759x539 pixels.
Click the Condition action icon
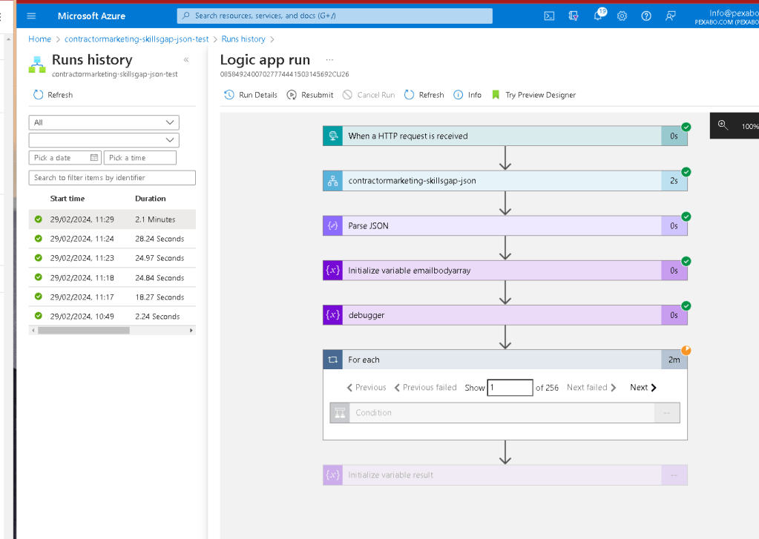[x=340, y=413]
